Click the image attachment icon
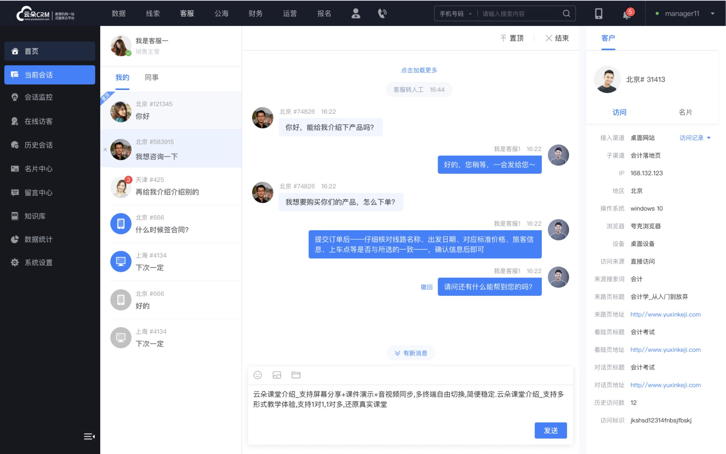This screenshot has width=726, height=454. (x=277, y=375)
